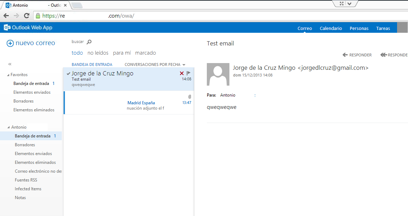Open Bandeja de entrada under Favoritos
The height and width of the screenshot is (216, 408).
coord(31,84)
